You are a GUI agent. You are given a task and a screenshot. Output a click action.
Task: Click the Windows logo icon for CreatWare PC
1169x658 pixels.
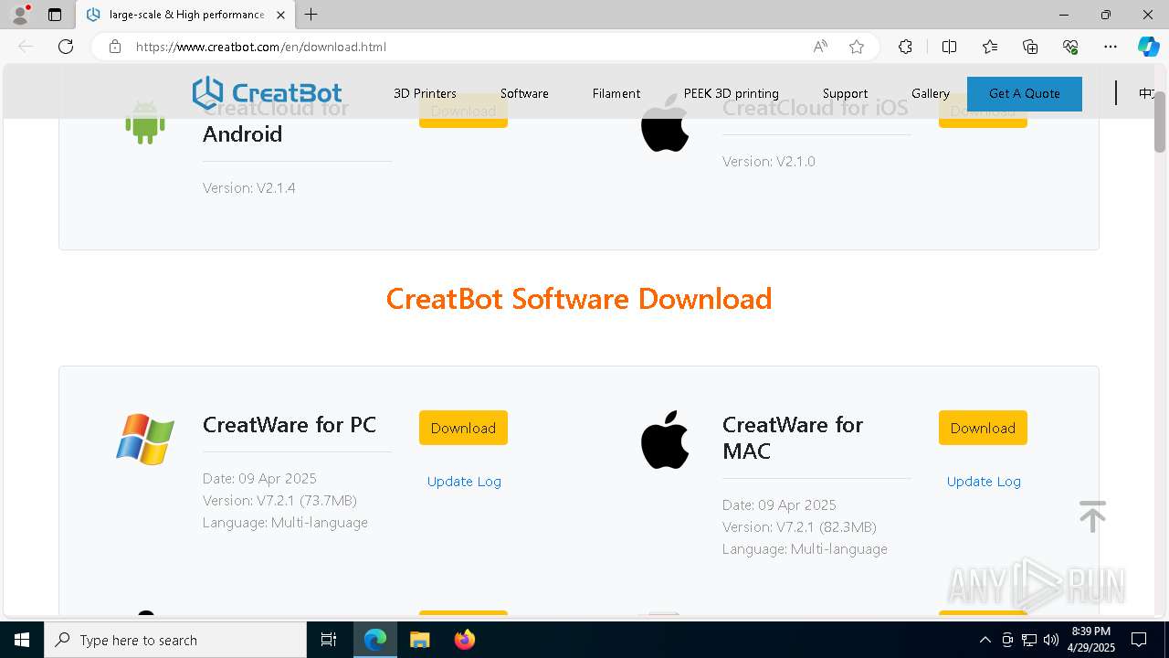pyautogui.click(x=145, y=440)
